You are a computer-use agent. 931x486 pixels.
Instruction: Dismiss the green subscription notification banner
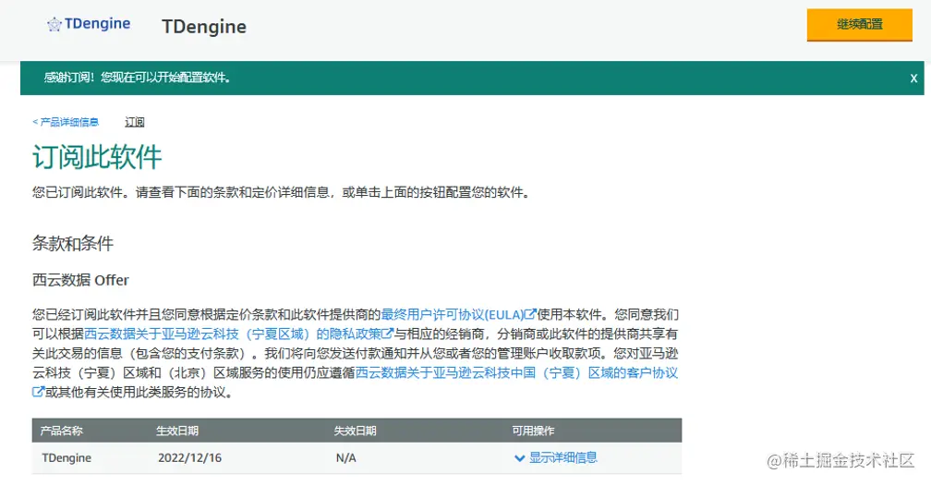coord(913,79)
